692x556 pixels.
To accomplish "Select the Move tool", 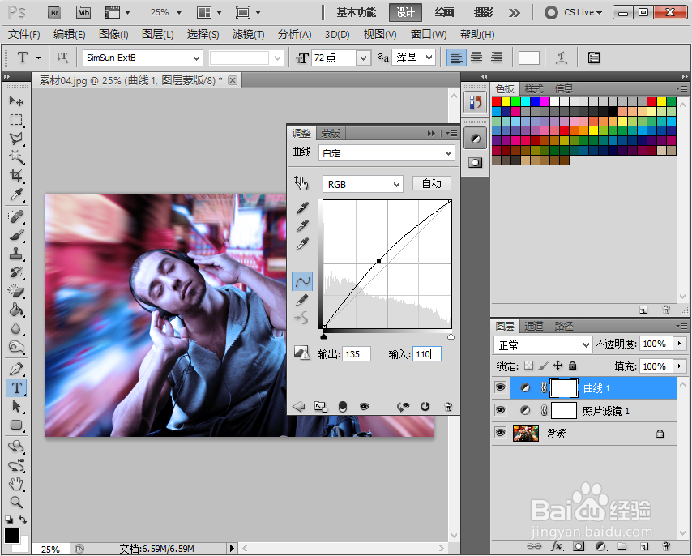I will (x=16, y=101).
